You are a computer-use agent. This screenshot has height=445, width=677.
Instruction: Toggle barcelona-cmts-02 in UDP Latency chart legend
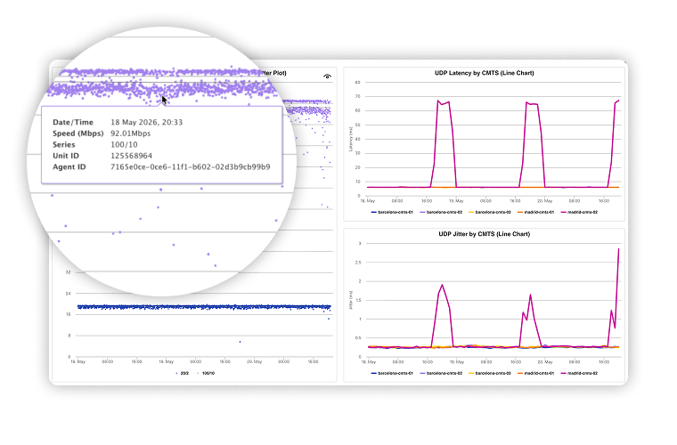tap(441, 212)
